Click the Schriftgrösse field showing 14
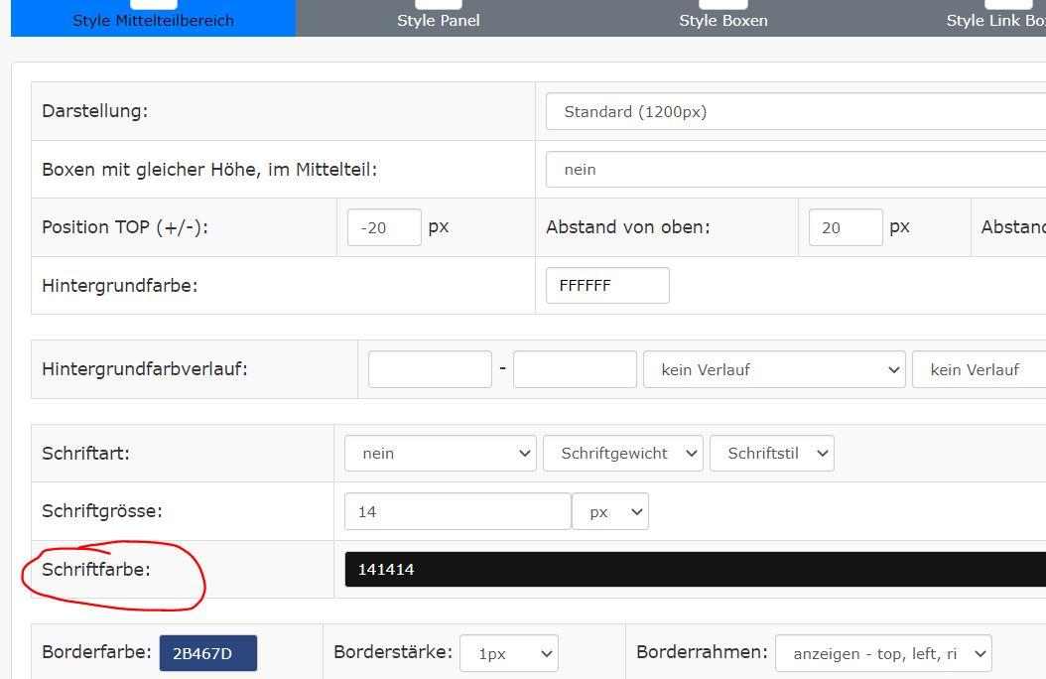 458,511
